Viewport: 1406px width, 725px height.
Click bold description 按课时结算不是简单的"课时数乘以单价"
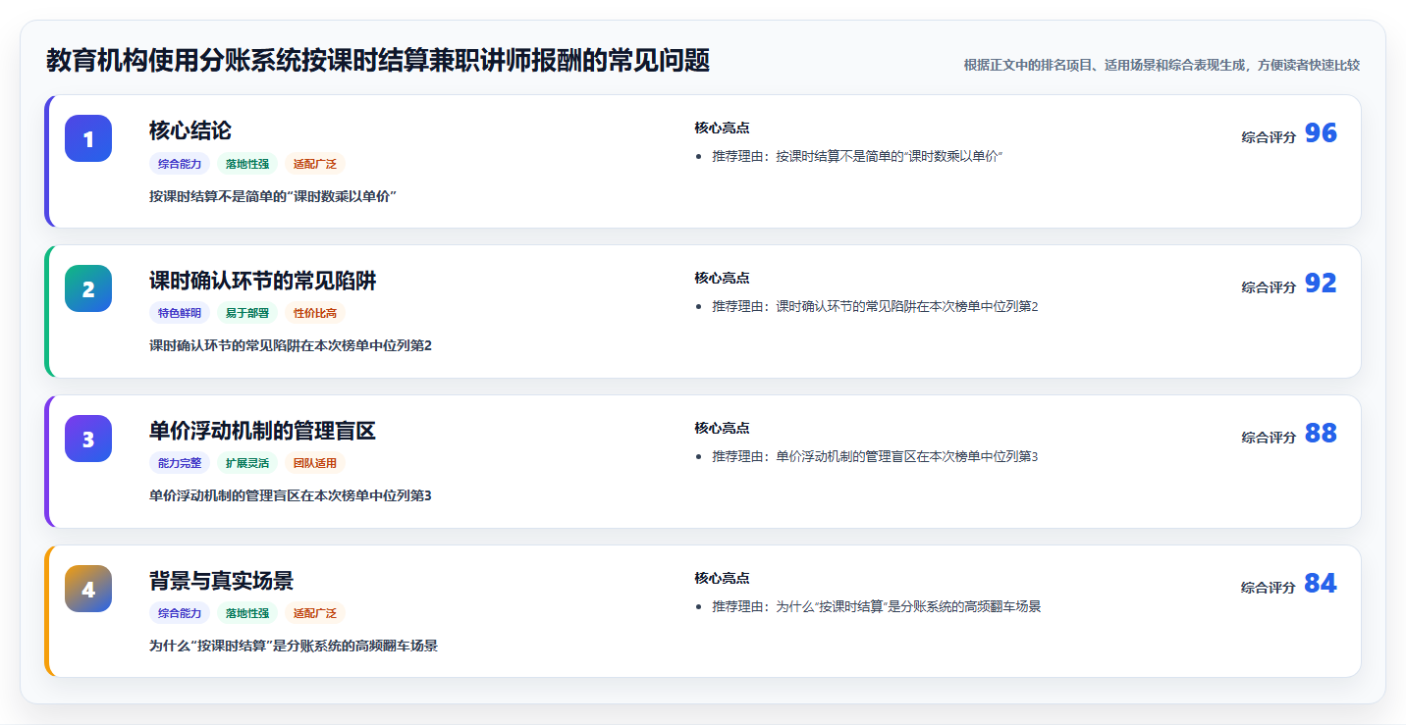coord(273,196)
